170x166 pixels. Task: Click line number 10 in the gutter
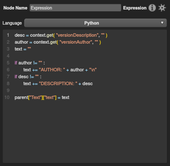tap(7, 97)
